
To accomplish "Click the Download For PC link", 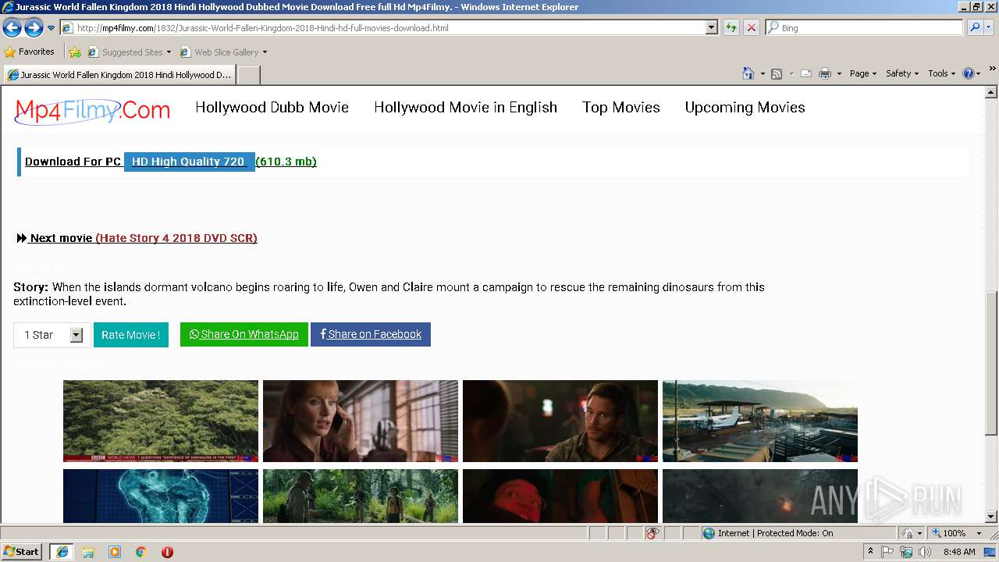I will pyautogui.click(x=73, y=162).
